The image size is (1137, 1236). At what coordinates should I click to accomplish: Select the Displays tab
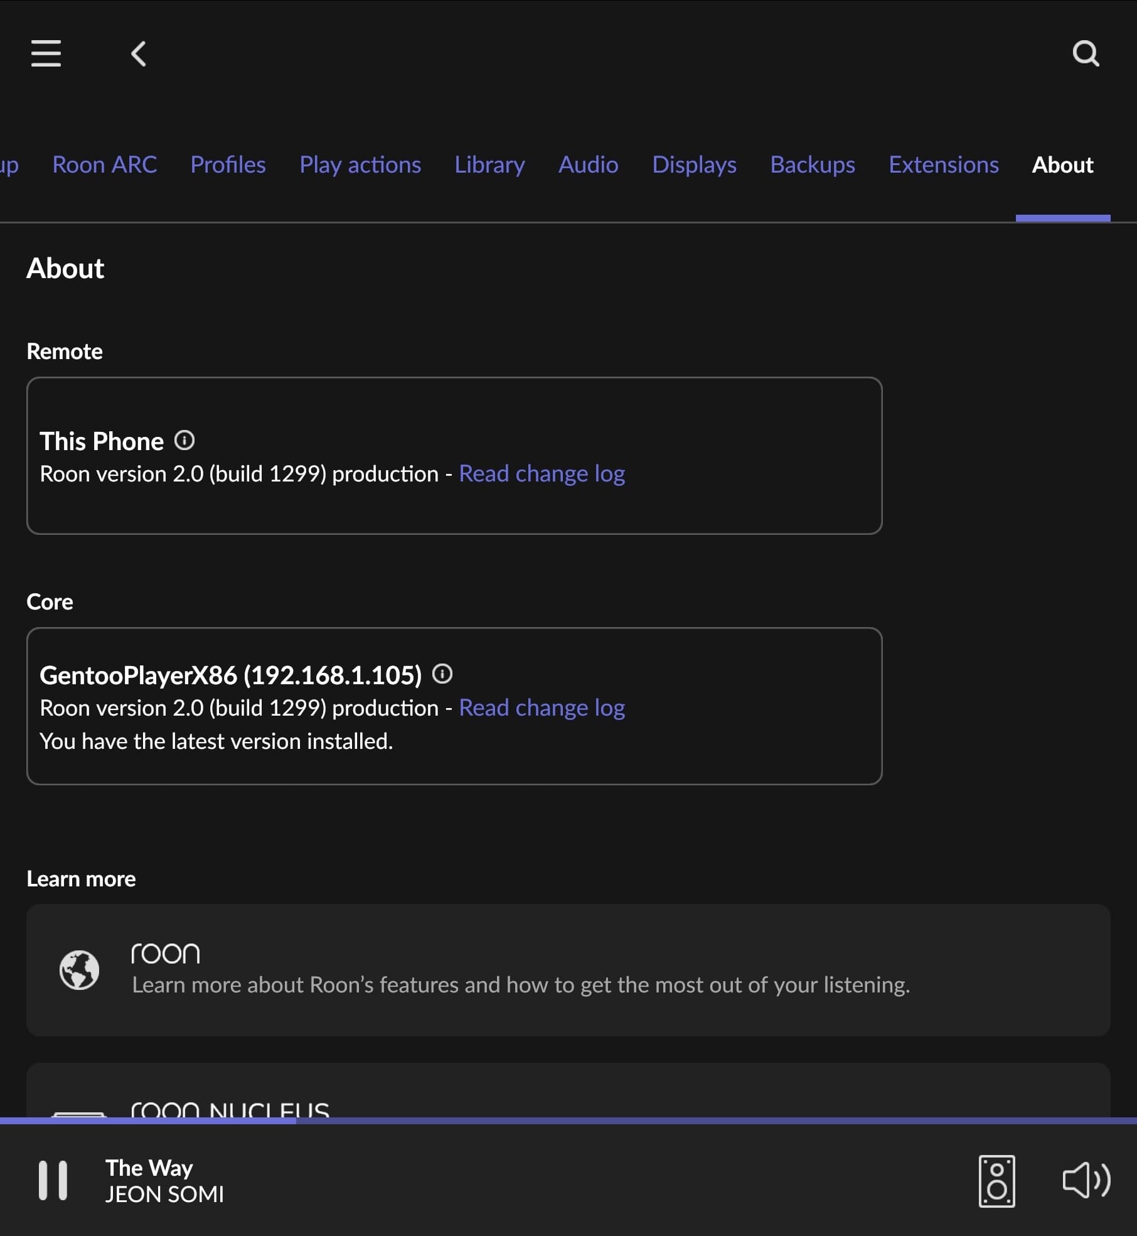coord(694,164)
